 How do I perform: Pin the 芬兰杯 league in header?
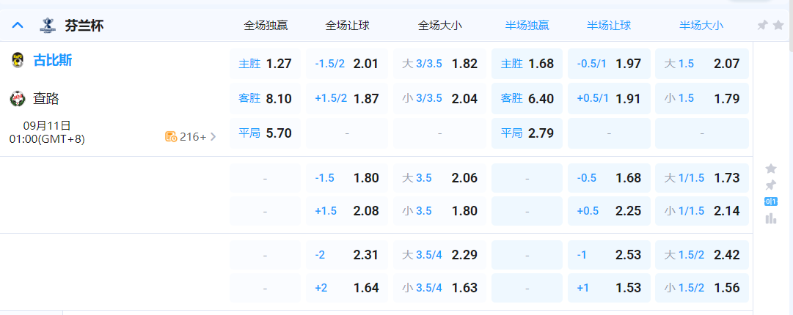pos(762,26)
